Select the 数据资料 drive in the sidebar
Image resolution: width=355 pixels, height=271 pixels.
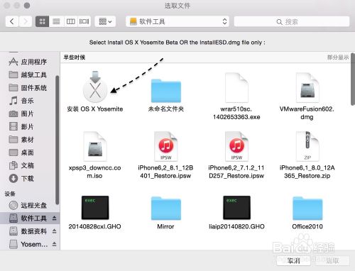pos(28,231)
